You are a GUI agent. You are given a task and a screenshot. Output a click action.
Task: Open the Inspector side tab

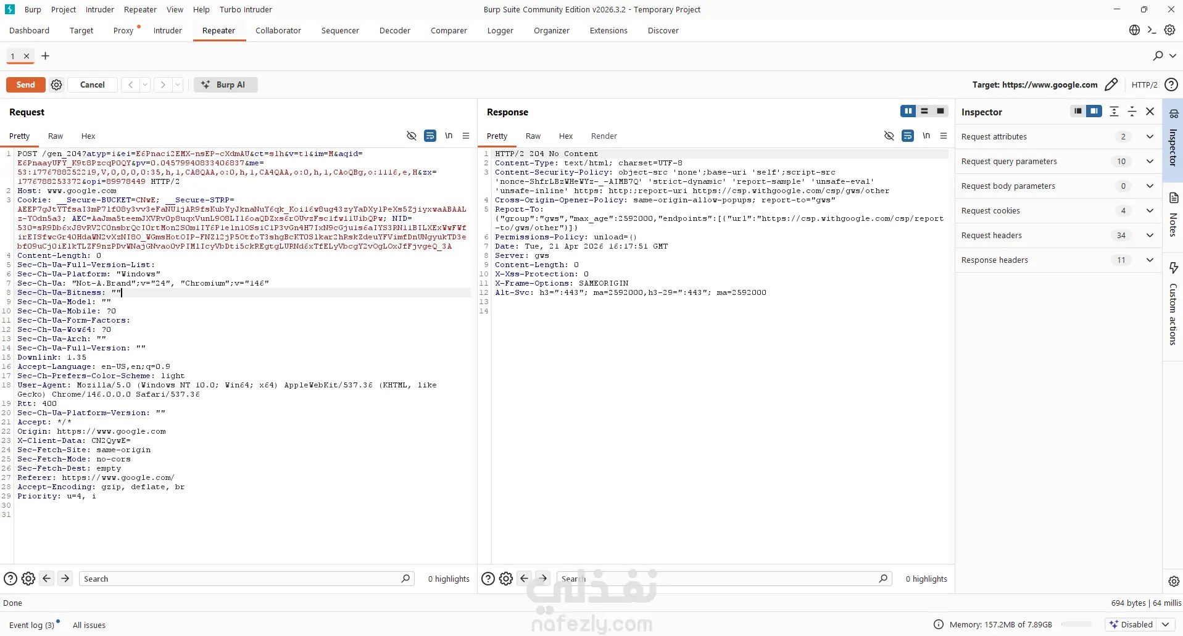click(x=1173, y=139)
